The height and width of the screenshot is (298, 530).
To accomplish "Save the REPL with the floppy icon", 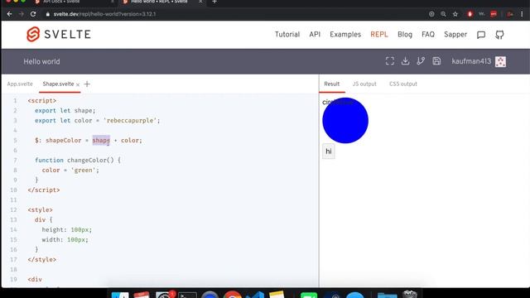I will pyautogui.click(x=436, y=61).
